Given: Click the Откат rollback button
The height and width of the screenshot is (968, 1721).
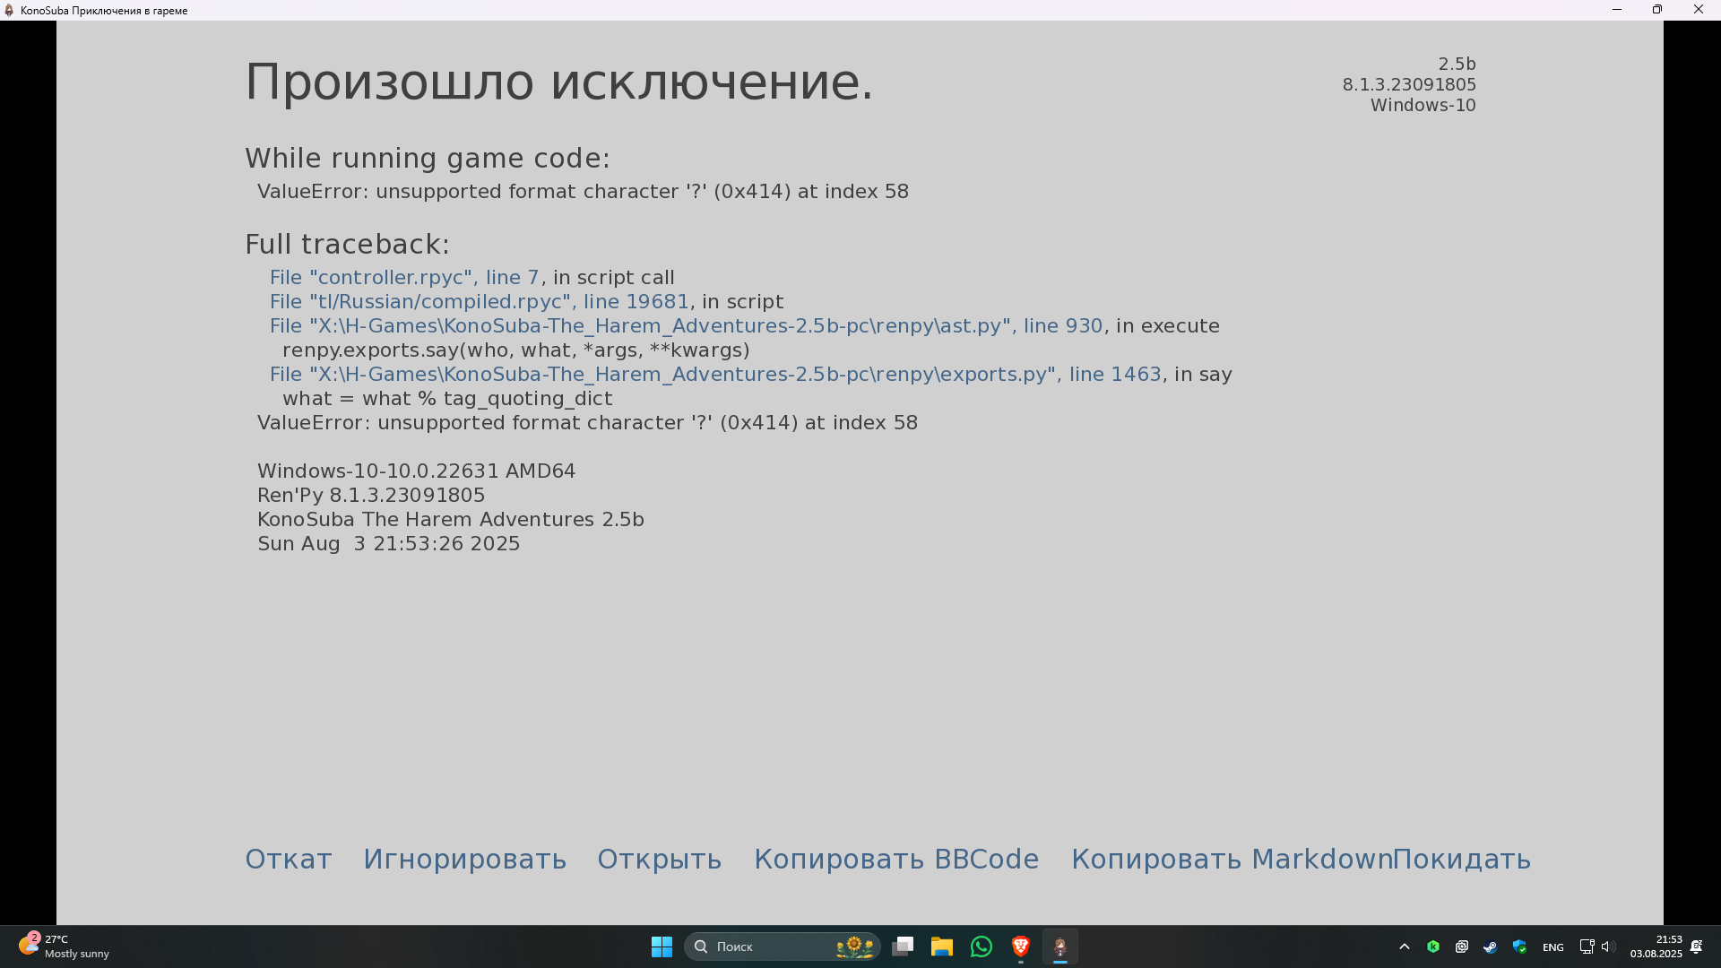Looking at the screenshot, I should (288, 859).
